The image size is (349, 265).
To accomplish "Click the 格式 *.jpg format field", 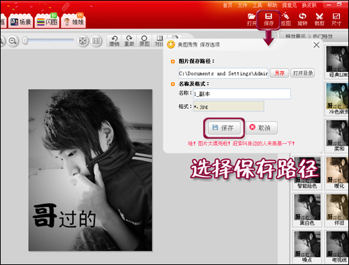I will click(228, 107).
